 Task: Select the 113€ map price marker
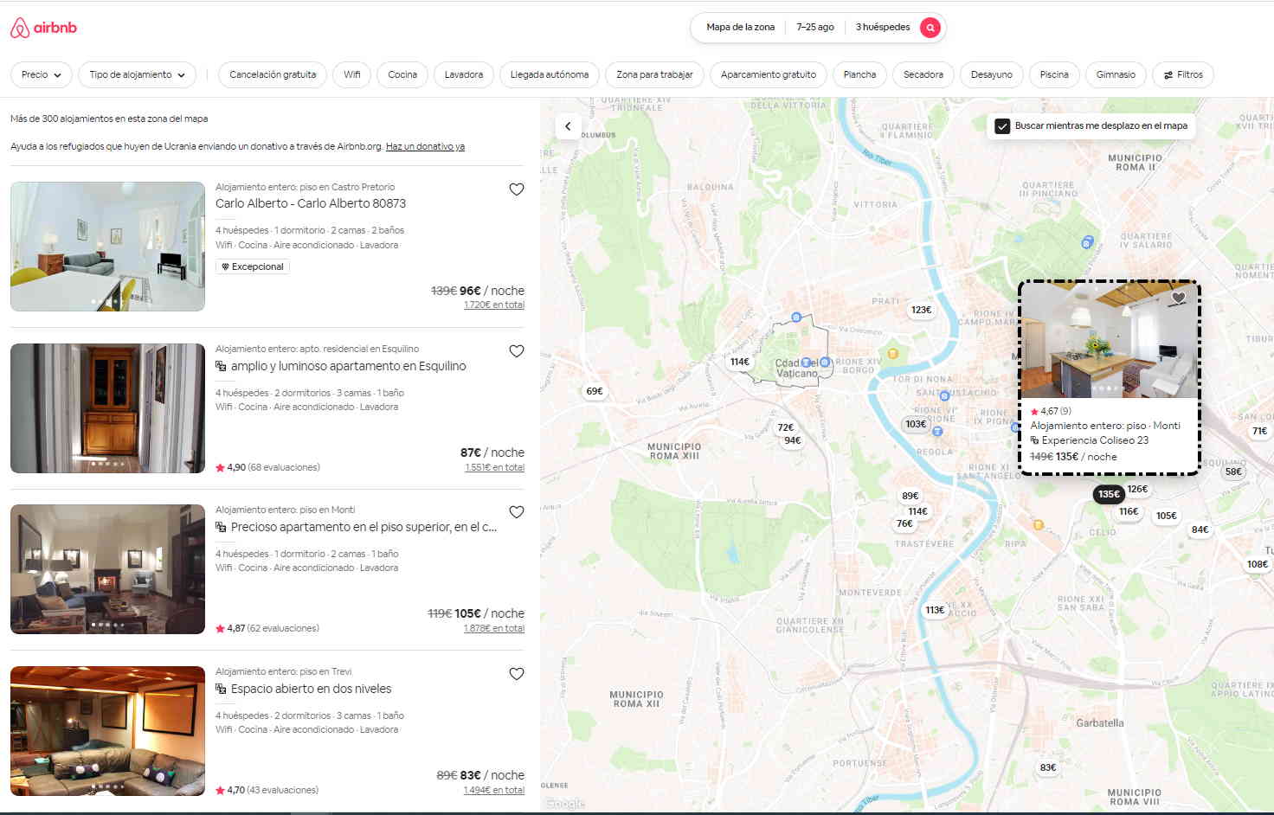(x=935, y=610)
